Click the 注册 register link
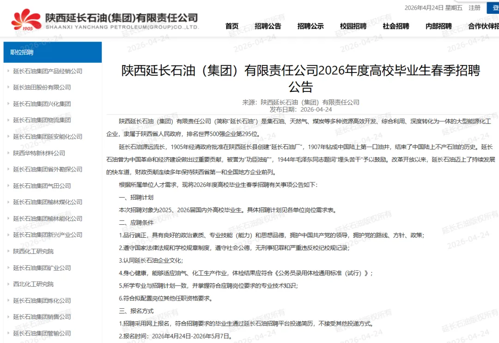The height and width of the screenshot is (343, 499). coord(474,8)
